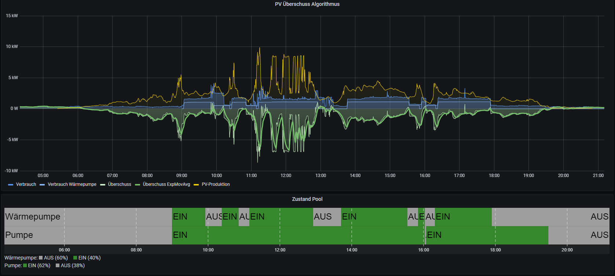
Task: Click the long Pumpe EIN segment starting at 09:00
Action: tap(298, 235)
